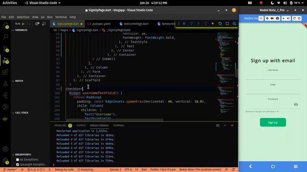Click Redmi Note 7 Pro device selector
This screenshot has height=172, width=307.
[x=200, y=170]
